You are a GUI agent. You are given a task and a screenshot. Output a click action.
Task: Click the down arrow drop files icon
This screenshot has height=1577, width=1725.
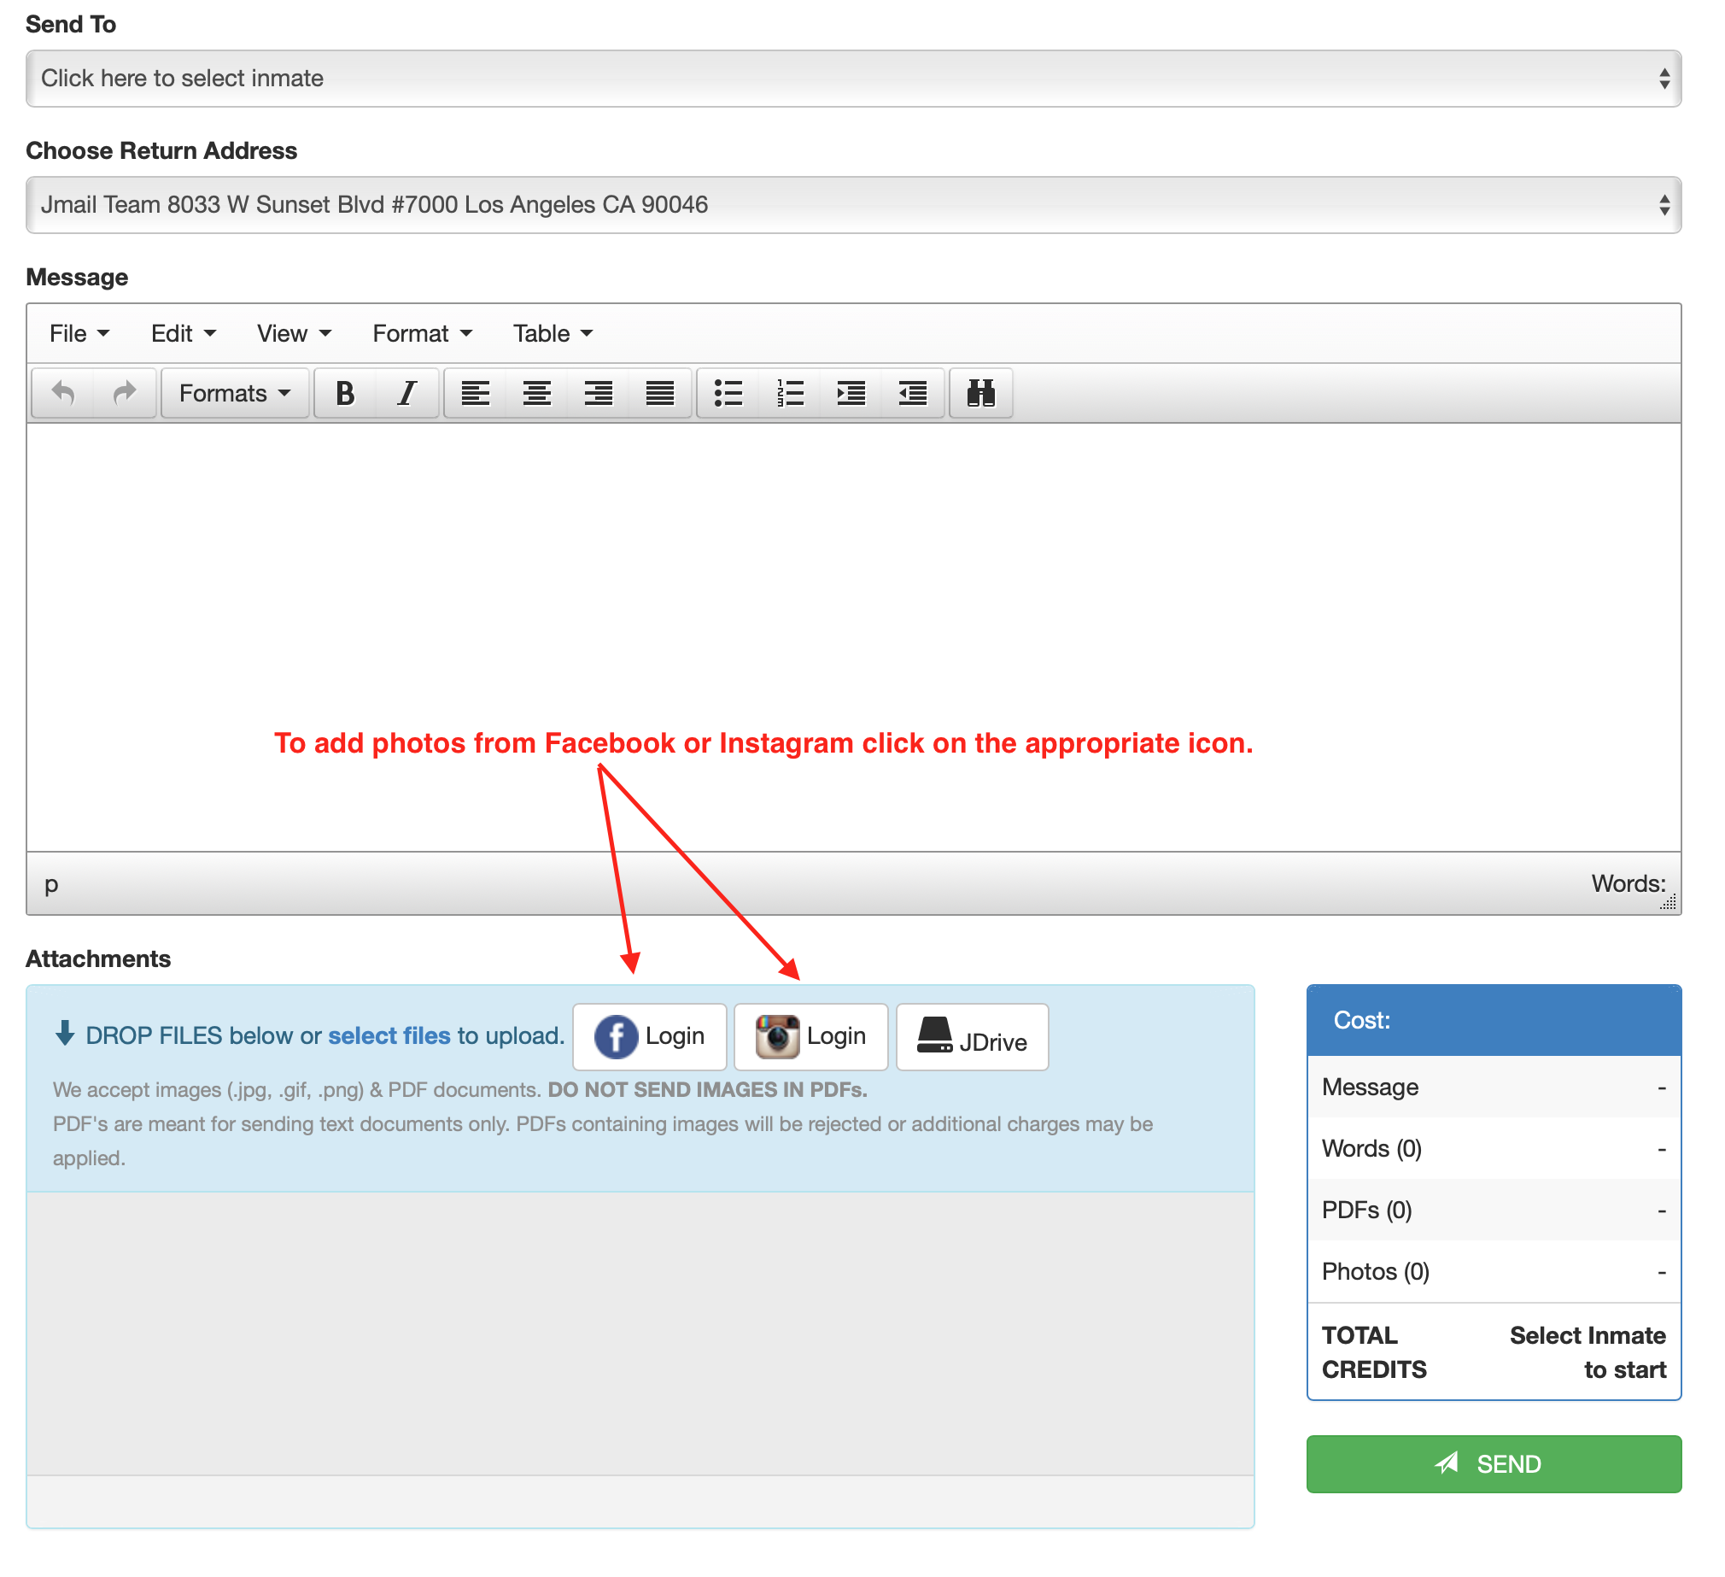65,1035
